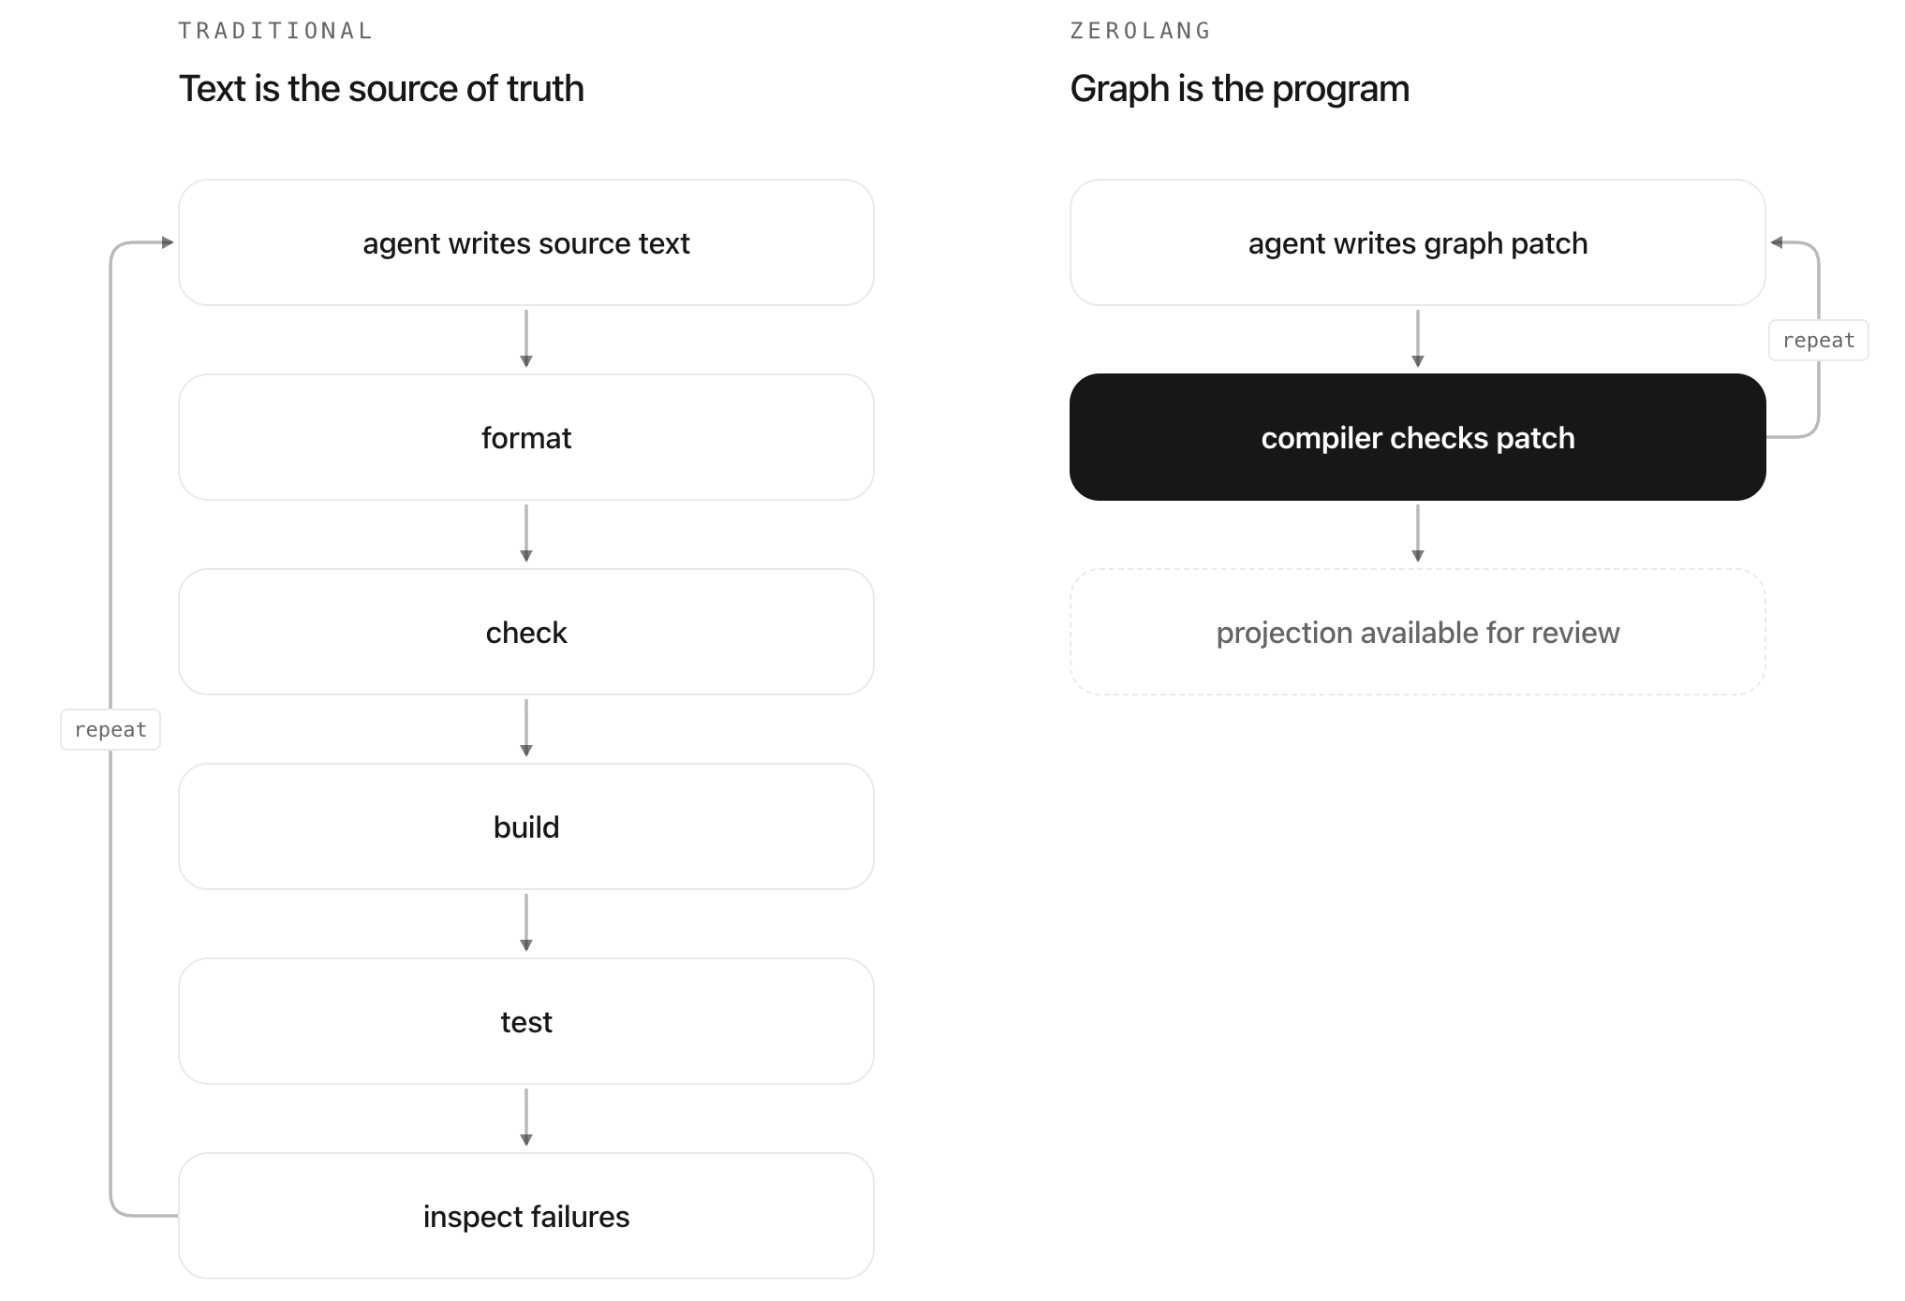Click the 'check' step box

526,632
